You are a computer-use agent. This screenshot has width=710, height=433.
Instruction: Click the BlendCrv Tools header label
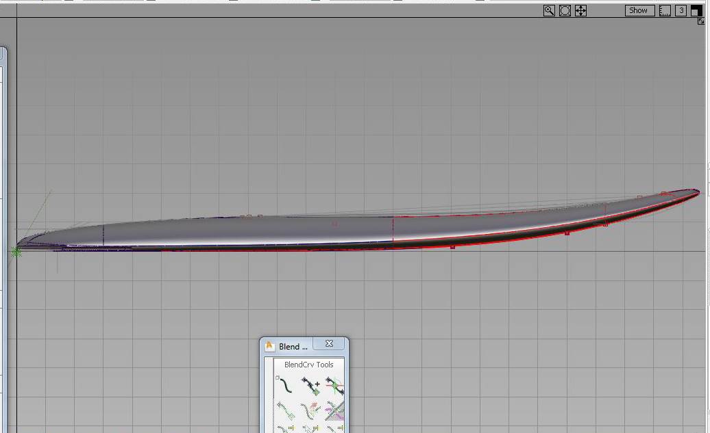point(308,365)
